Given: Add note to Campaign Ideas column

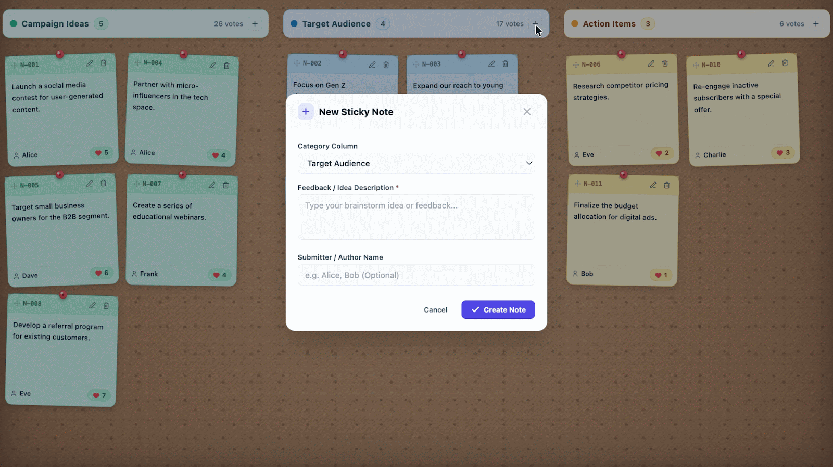Looking at the screenshot, I should click(x=255, y=24).
